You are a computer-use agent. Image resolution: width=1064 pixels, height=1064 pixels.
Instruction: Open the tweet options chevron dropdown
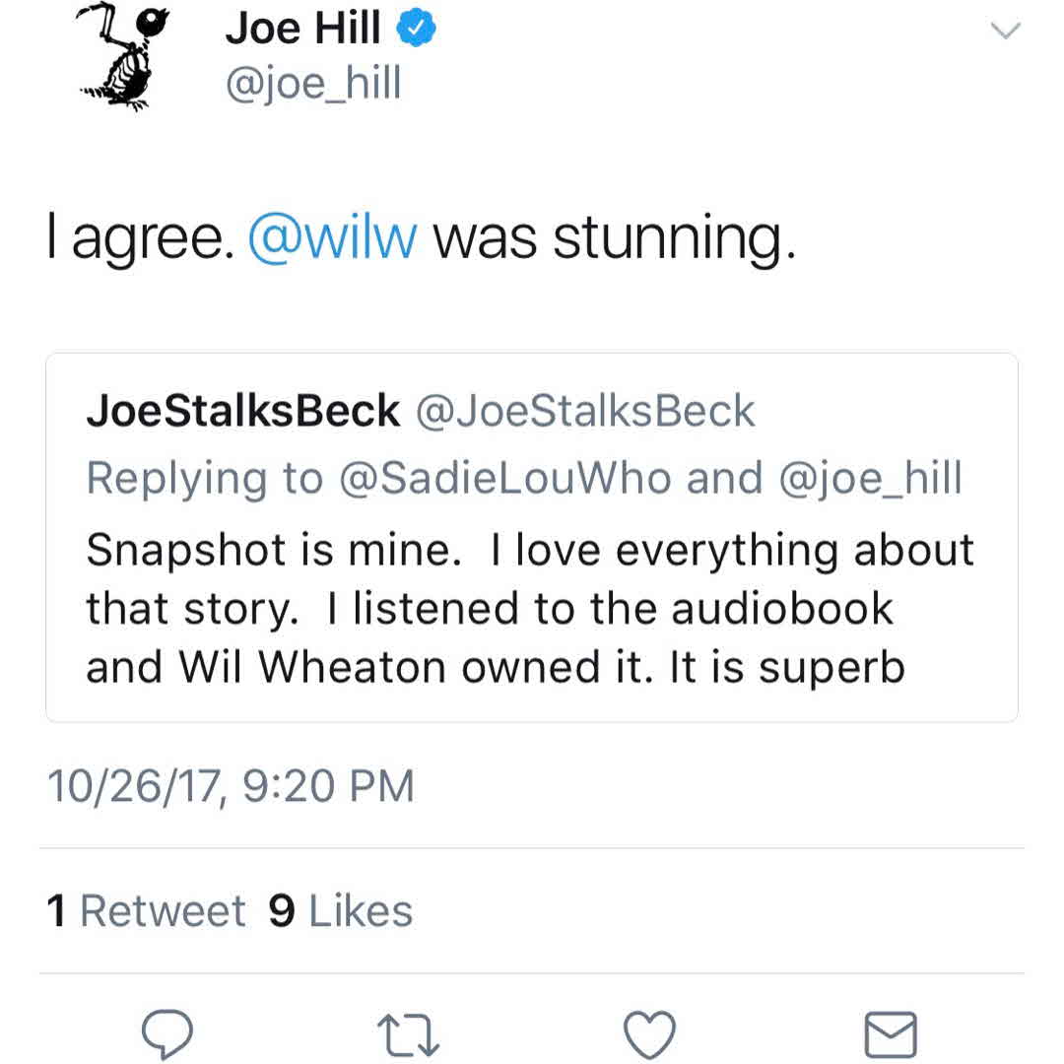point(1004,32)
